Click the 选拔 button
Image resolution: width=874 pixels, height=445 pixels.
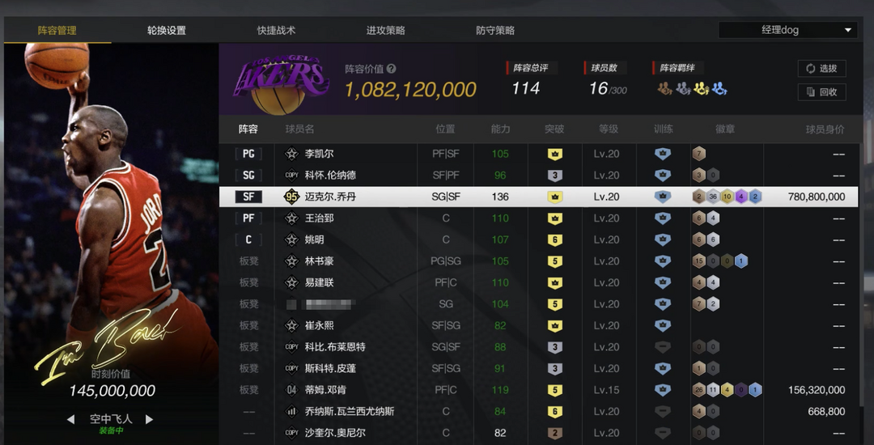click(821, 69)
